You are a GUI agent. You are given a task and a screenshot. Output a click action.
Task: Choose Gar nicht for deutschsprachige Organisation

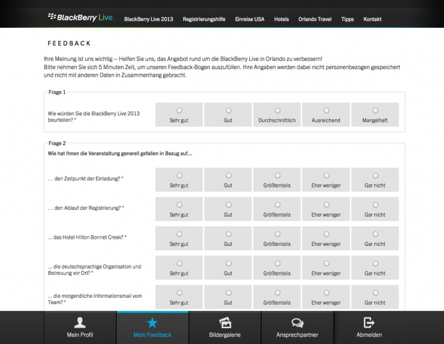(375, 264)
